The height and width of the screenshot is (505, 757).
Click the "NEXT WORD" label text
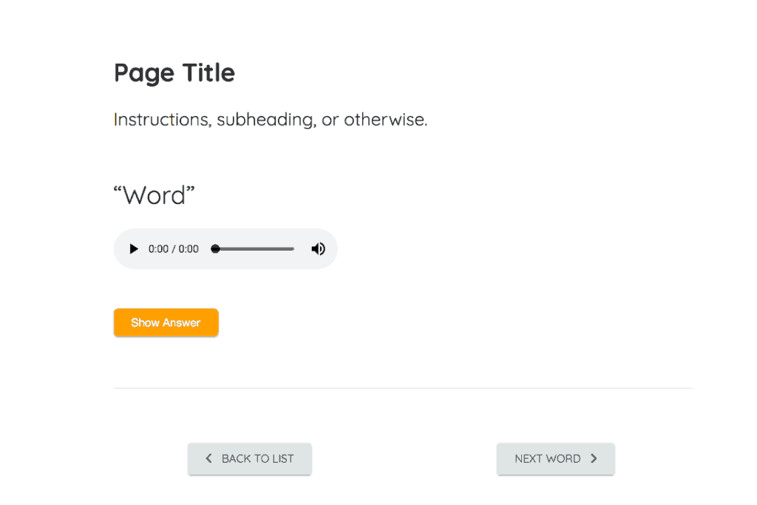click(x=547, y=458)
